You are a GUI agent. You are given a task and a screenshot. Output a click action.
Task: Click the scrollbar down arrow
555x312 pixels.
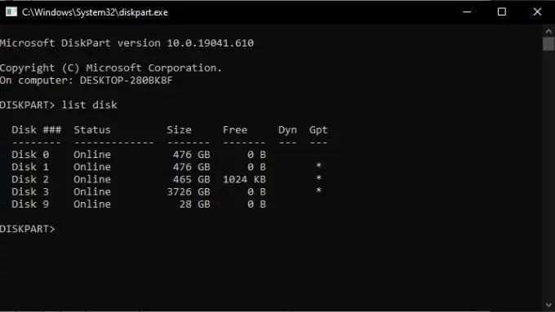point(548,304)
